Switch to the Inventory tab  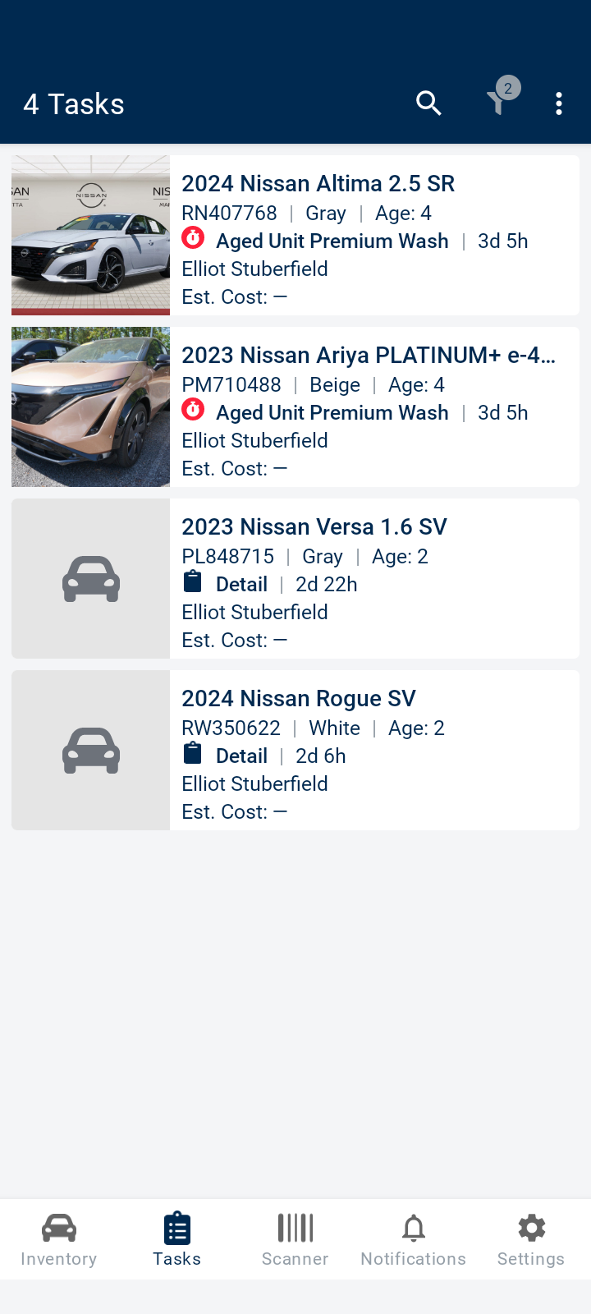[59, 1240]
